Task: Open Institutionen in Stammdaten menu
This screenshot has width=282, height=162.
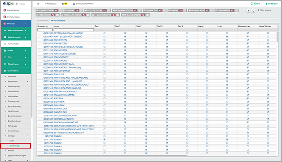Action: 13,91
